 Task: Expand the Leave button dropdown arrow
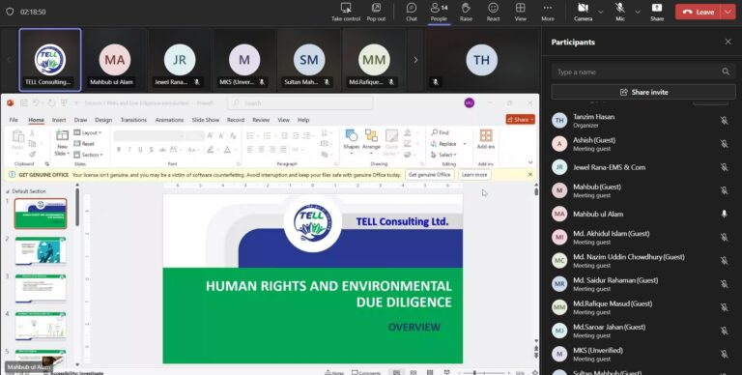coord(728,12)
